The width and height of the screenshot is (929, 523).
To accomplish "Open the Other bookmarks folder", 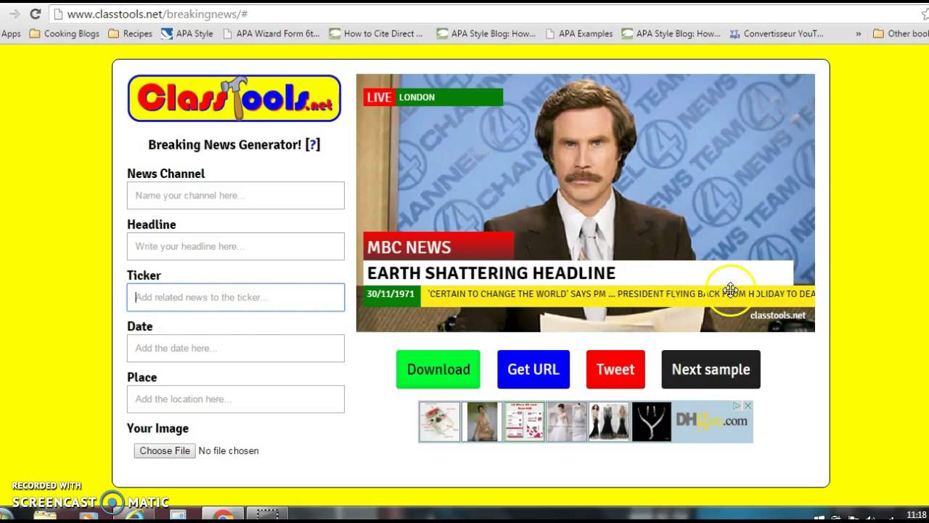I will [901, 33].
